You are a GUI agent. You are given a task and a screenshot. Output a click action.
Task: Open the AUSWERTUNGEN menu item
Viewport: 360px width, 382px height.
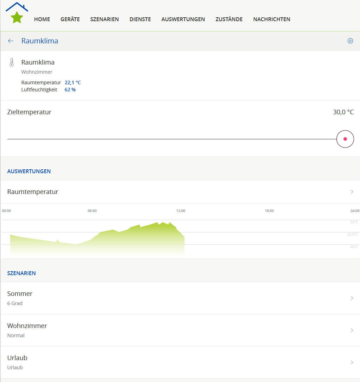coord(183,19)
